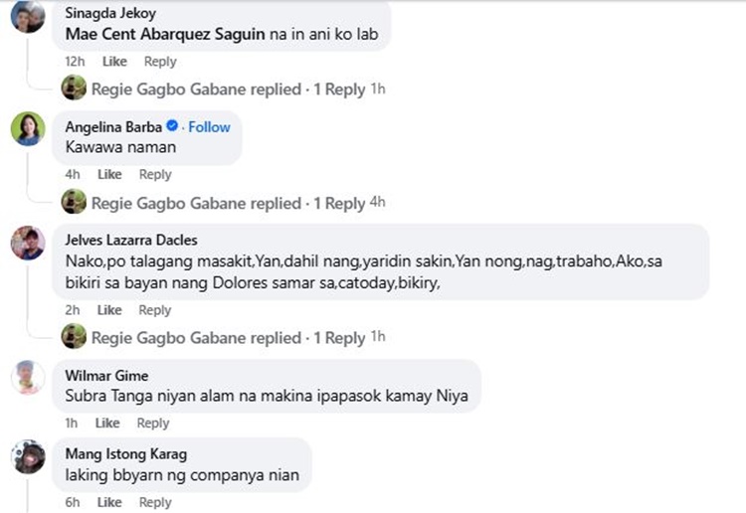Image resolution: width=746 pixels, height=513 pixels.
Task: Click Angelina Barba's profile avatar
Action: [28, 129]
